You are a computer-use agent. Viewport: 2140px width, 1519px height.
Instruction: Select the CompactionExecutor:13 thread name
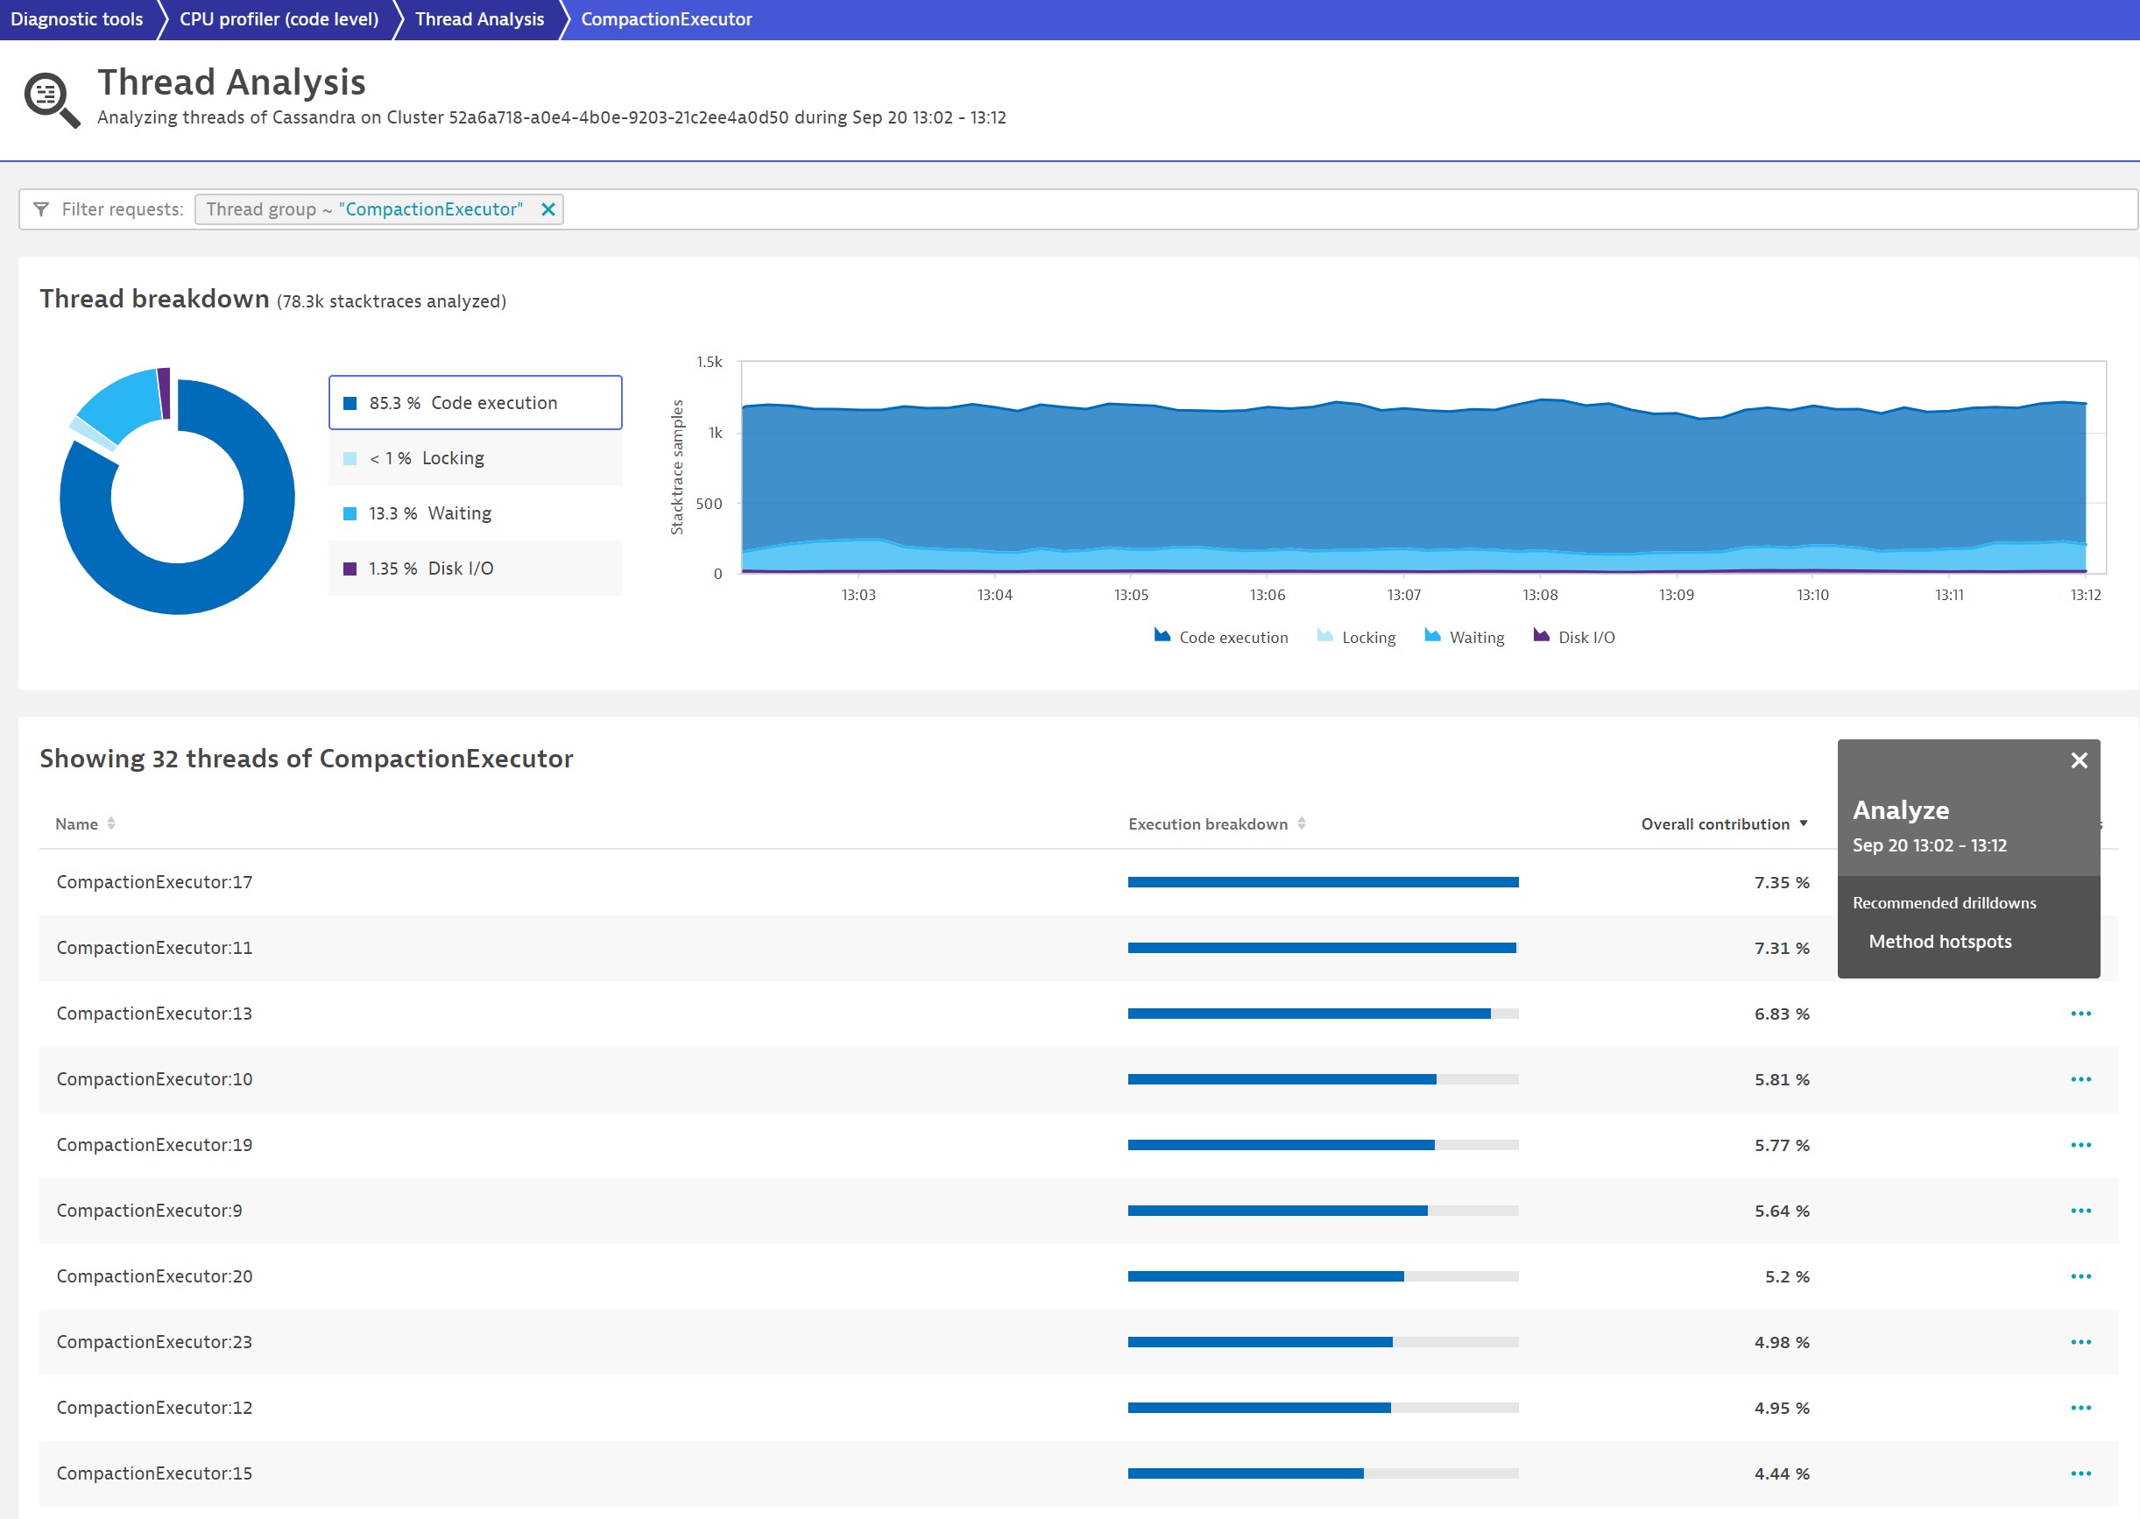point(154,1014)
